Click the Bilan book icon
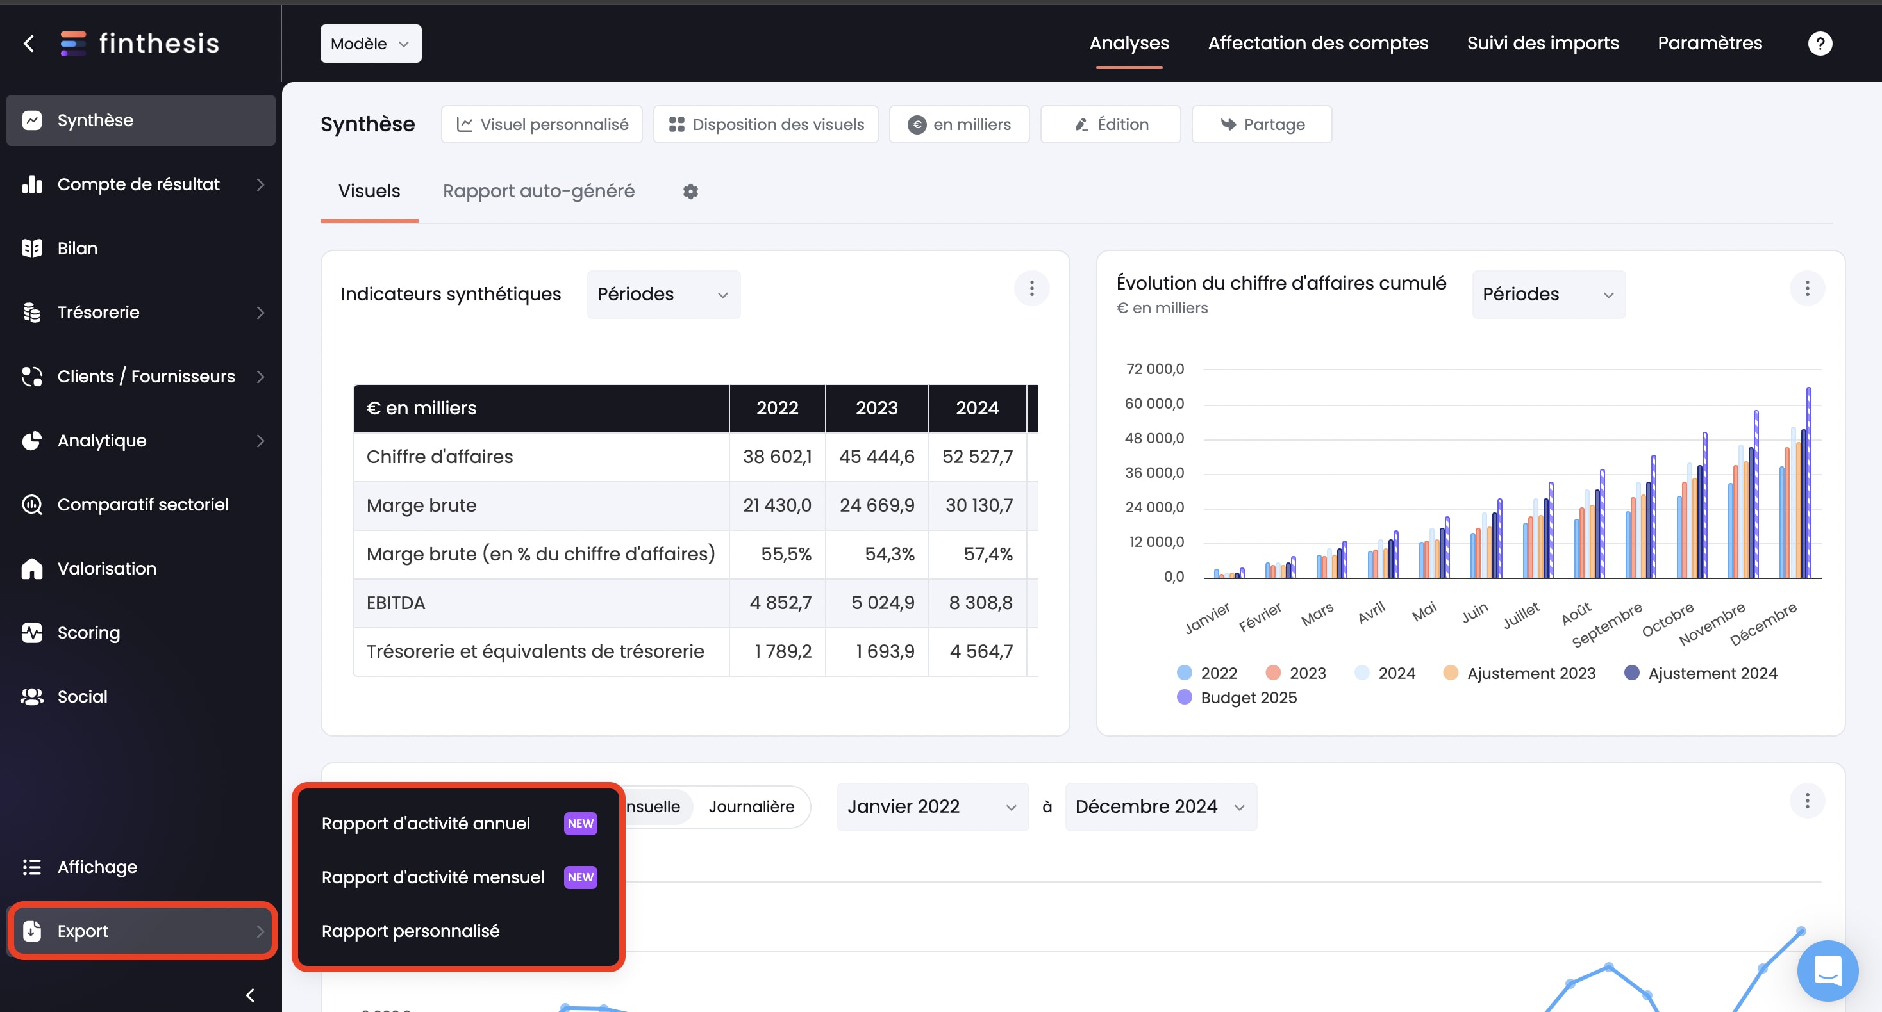 32,249
